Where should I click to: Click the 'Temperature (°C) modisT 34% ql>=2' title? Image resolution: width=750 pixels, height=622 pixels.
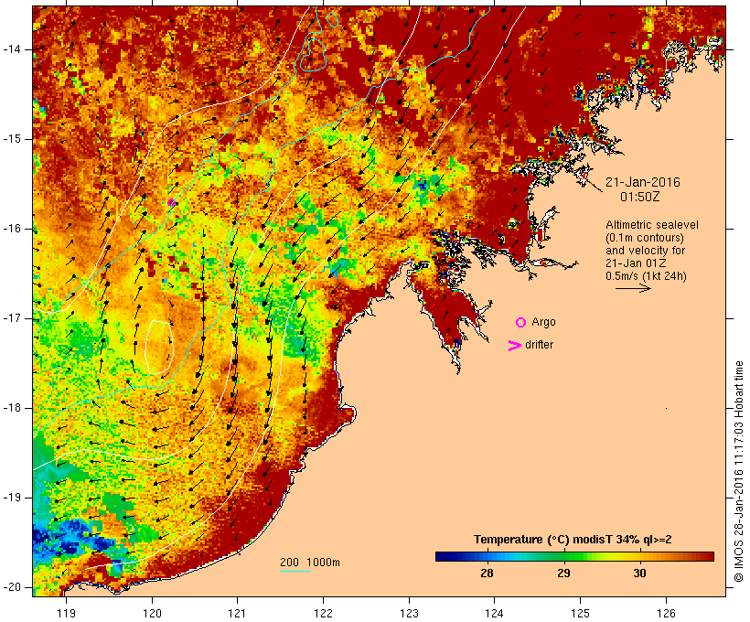(573, 540)
